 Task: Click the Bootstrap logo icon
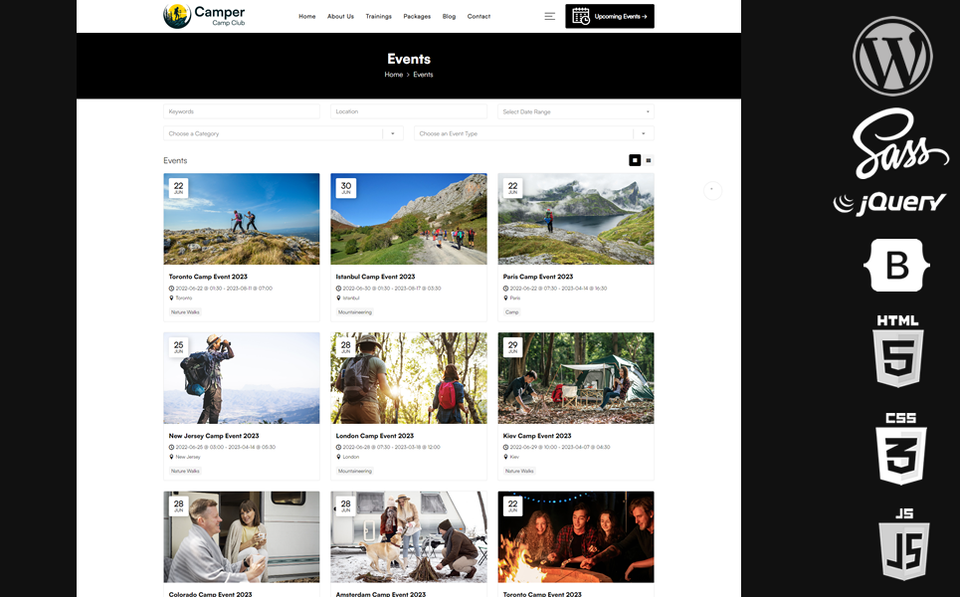(x=898, y=266)
